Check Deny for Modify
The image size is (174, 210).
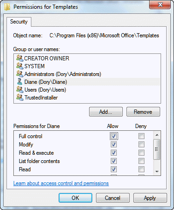click(141, 144)
